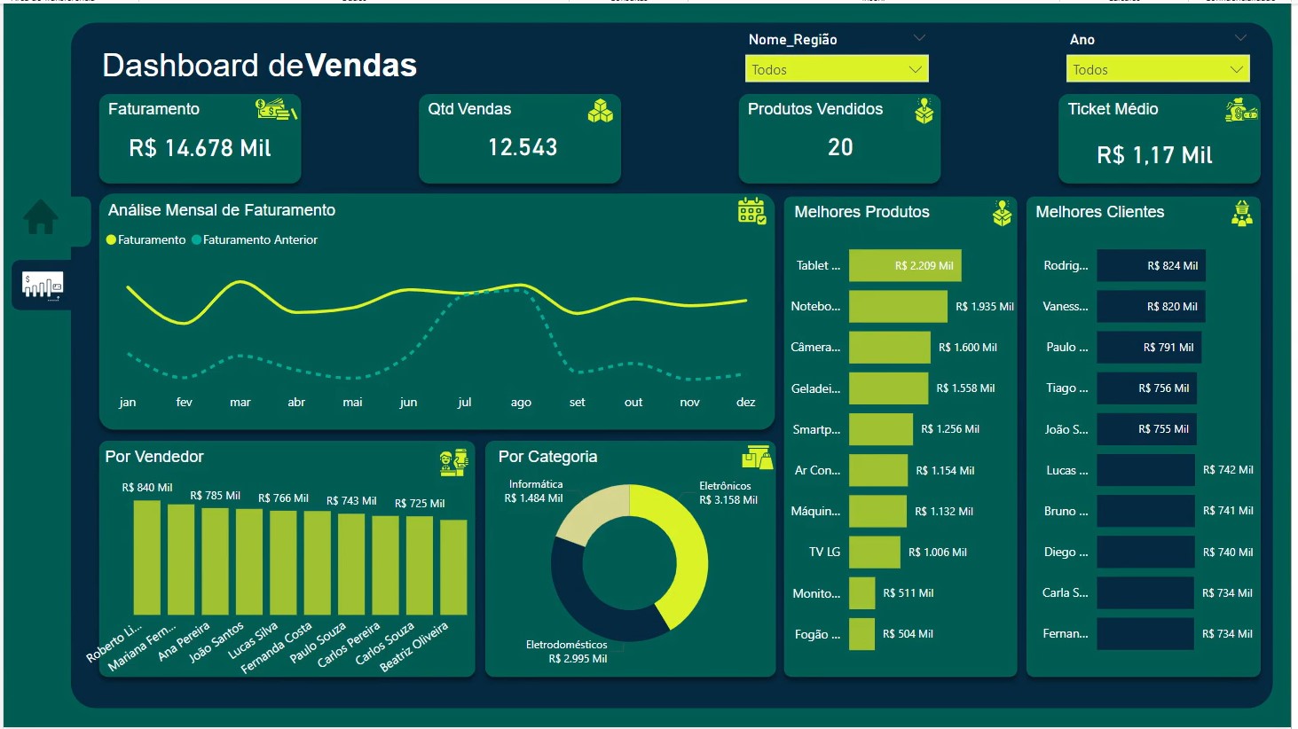The width and height of the screenshot is (1298, 729).
Task: Click the ago month axis label
Action: (521, 402)
